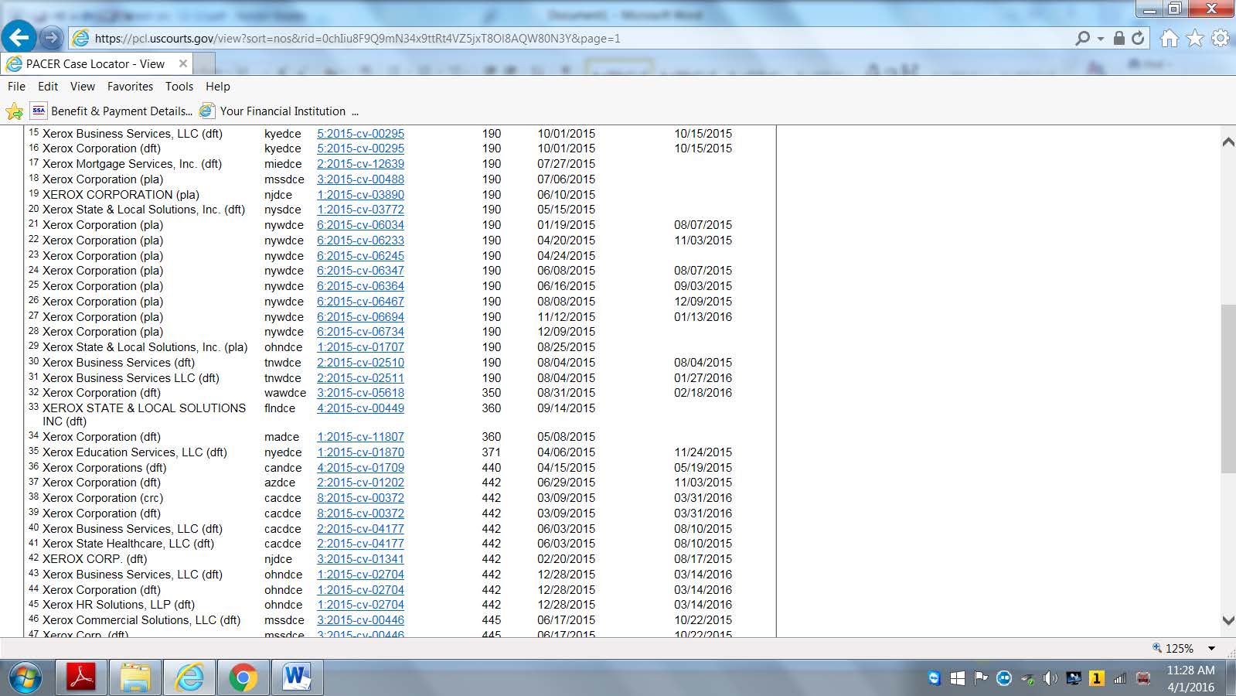Open Adobe Acrobat from the taskbar
Image resolution: width=1236 pixels, height=696 pixels.
point(82,678)
